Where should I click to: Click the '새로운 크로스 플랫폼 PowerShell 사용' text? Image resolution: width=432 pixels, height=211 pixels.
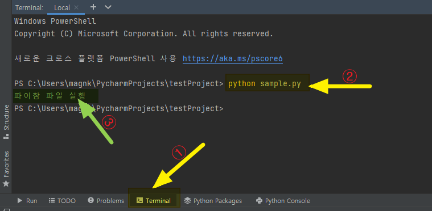tap(95, 58)
